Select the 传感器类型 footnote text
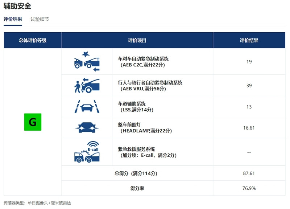 37,203
